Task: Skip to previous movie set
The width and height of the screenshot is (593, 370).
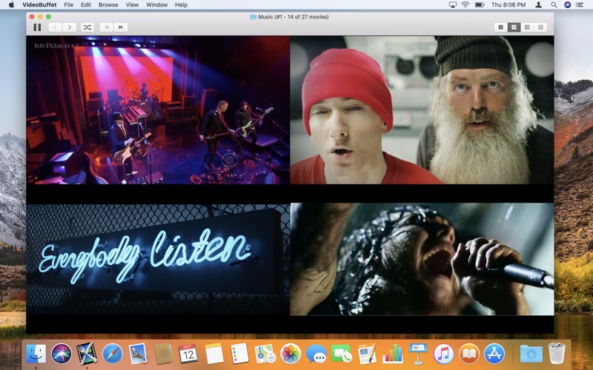Action: pyautogui.click(x=107, y=27)
